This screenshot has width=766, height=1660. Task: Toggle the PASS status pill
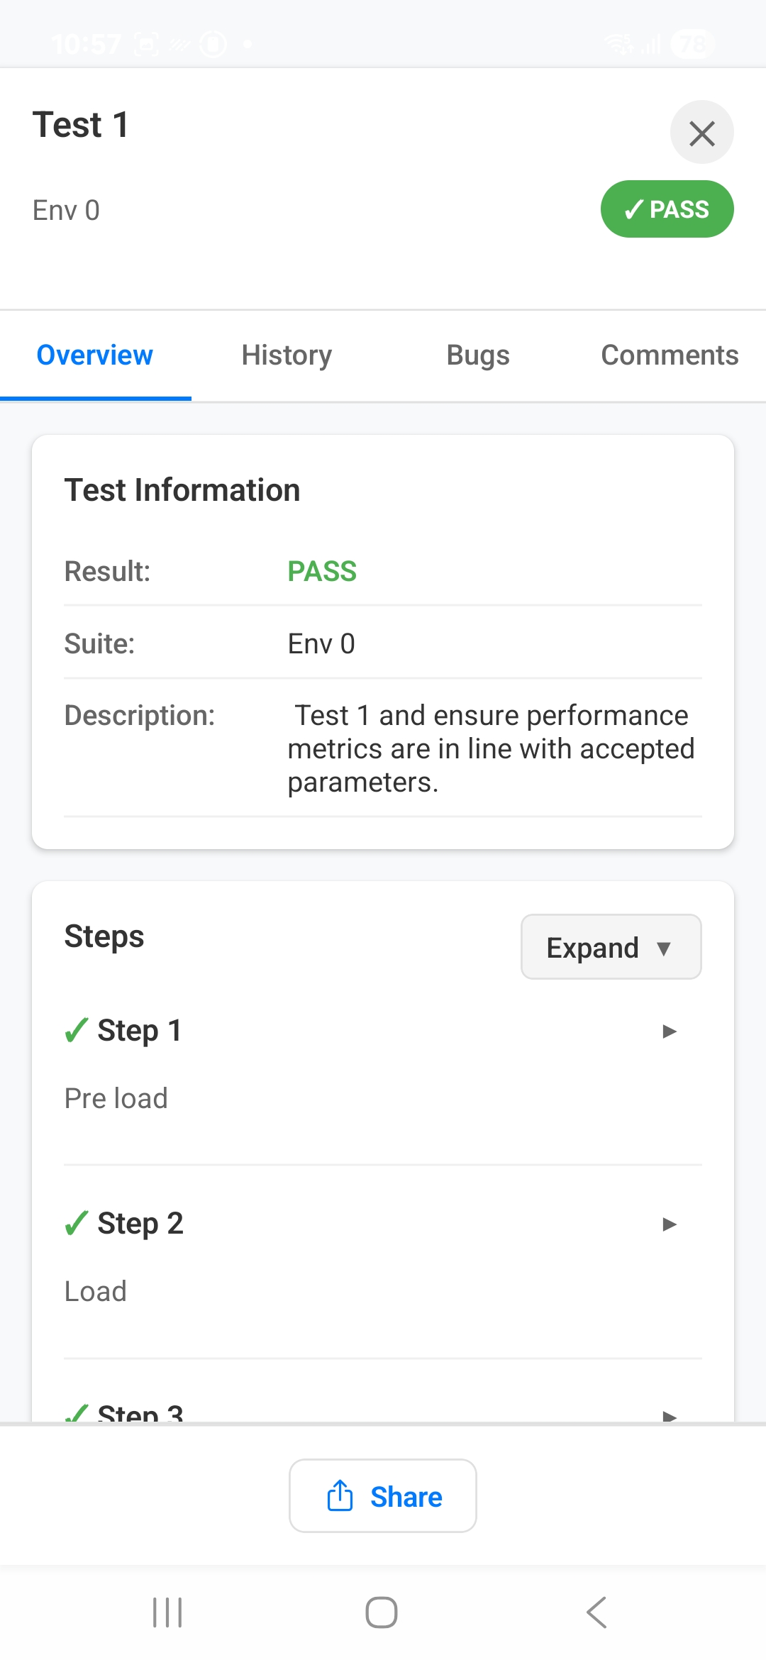point(667,209)
